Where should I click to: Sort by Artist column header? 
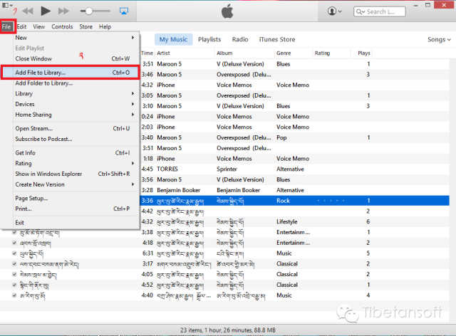pyautogui.click(x=163, y=53)
